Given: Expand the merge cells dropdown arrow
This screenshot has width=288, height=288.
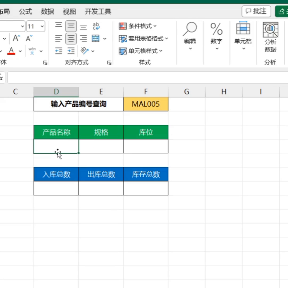Looking at the screenshot, I should point(105,39).
